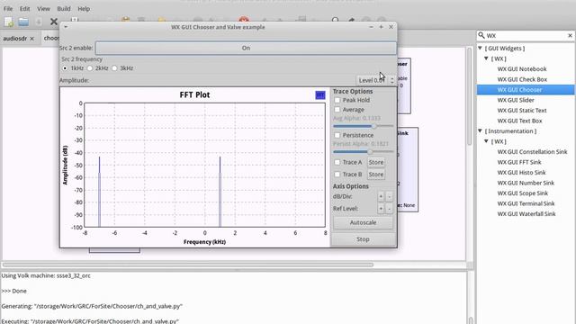This screenshot has height=324, width=576.
Task: Open the Help menu
Action: [x=84, y=8]
